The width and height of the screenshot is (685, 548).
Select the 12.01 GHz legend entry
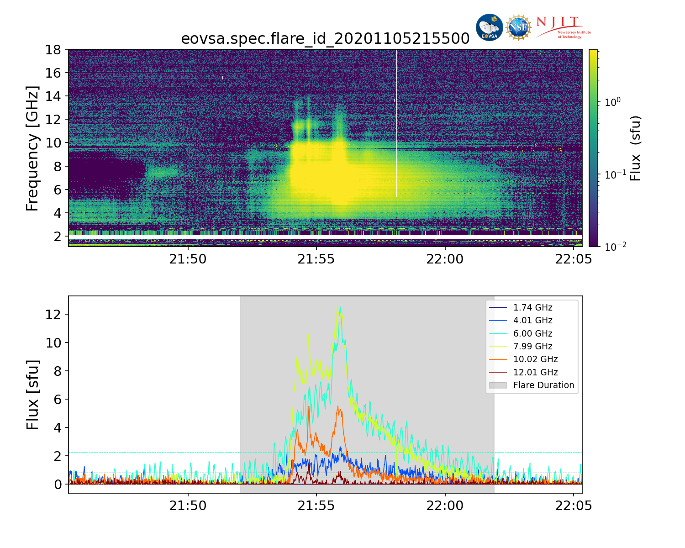coord(535,373)
